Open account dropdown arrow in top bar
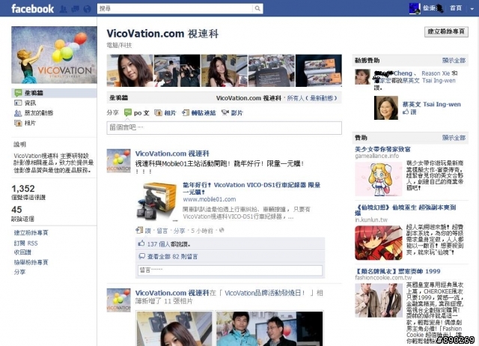 [x=472, y=9]
